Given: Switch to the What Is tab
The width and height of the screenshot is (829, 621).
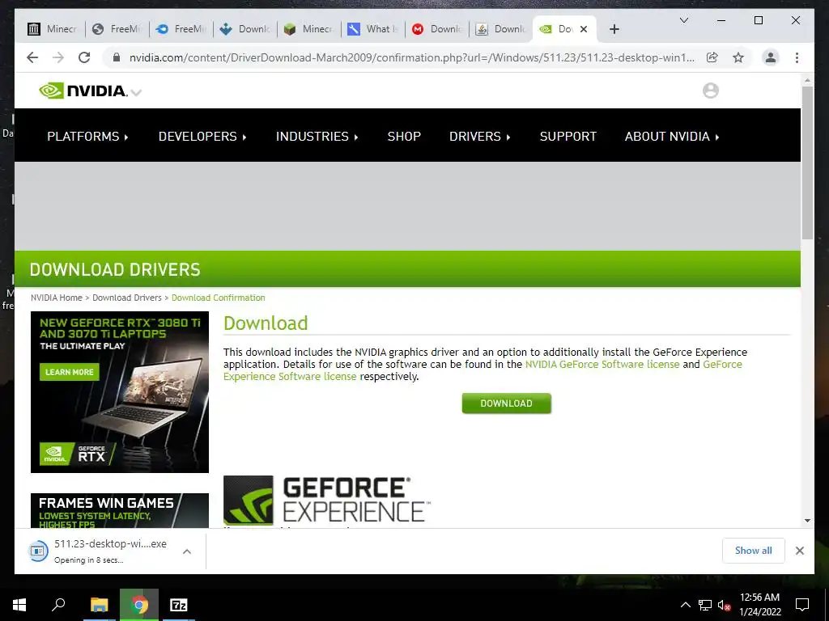Looking at the screenshot, I should pyautogui.click(x=372, y=29).
